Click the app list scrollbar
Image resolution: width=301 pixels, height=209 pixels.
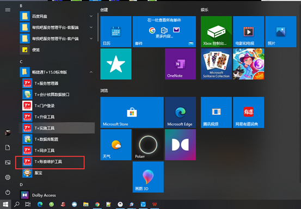point(98,27)
